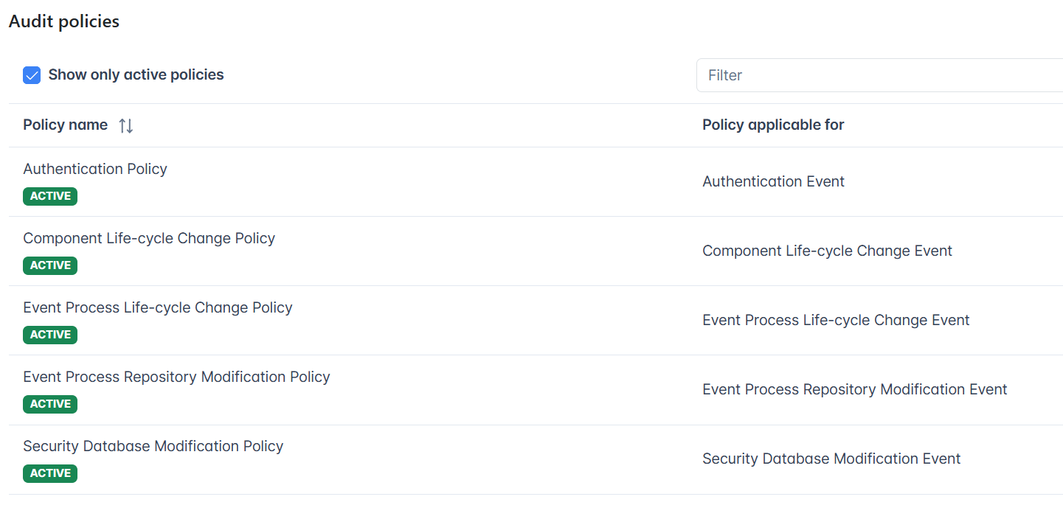Click the Policy name column header
1063x519 pixels.
pyautogui.click(x=66, y=125)
